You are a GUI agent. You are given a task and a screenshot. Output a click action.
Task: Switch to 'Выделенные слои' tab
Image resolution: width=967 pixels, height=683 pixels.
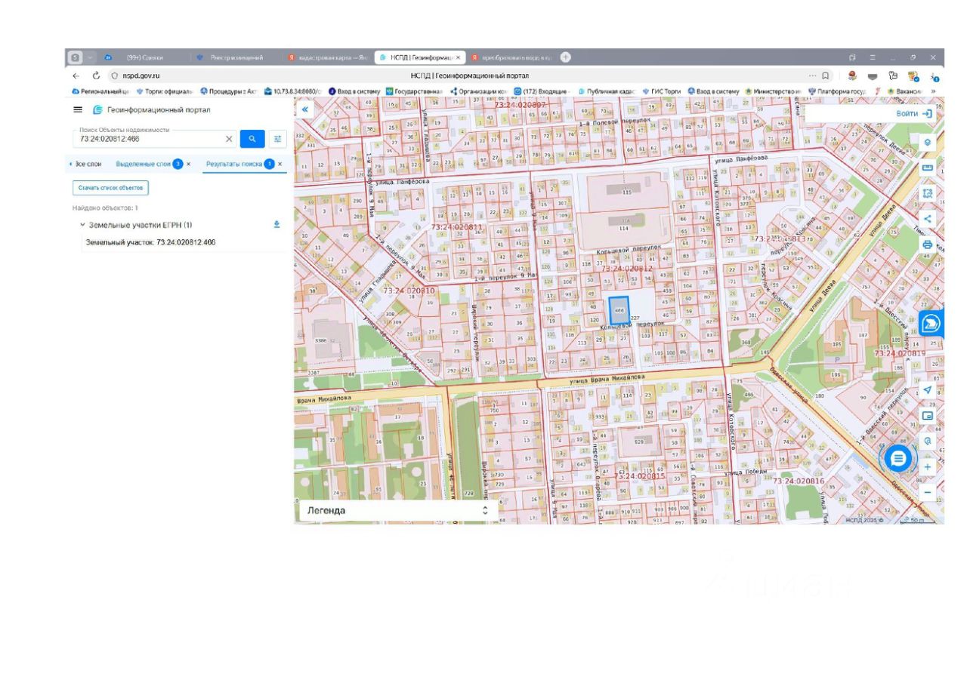click(143, 164)
